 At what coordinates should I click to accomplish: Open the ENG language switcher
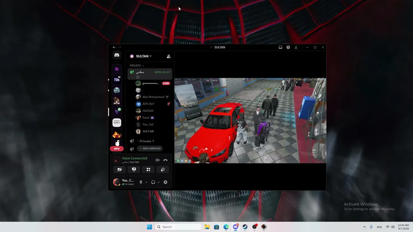(379, 227)
